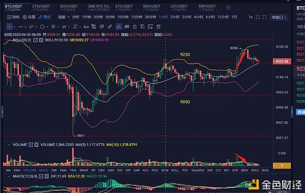The height and width of the screenshot is (193, 305).
Task: Click the fullscreen chart icon
Action: 258,17
